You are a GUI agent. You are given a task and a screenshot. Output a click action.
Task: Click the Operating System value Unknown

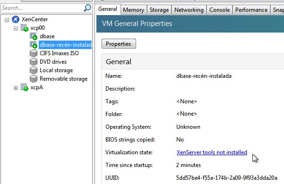tap(188, 127)
